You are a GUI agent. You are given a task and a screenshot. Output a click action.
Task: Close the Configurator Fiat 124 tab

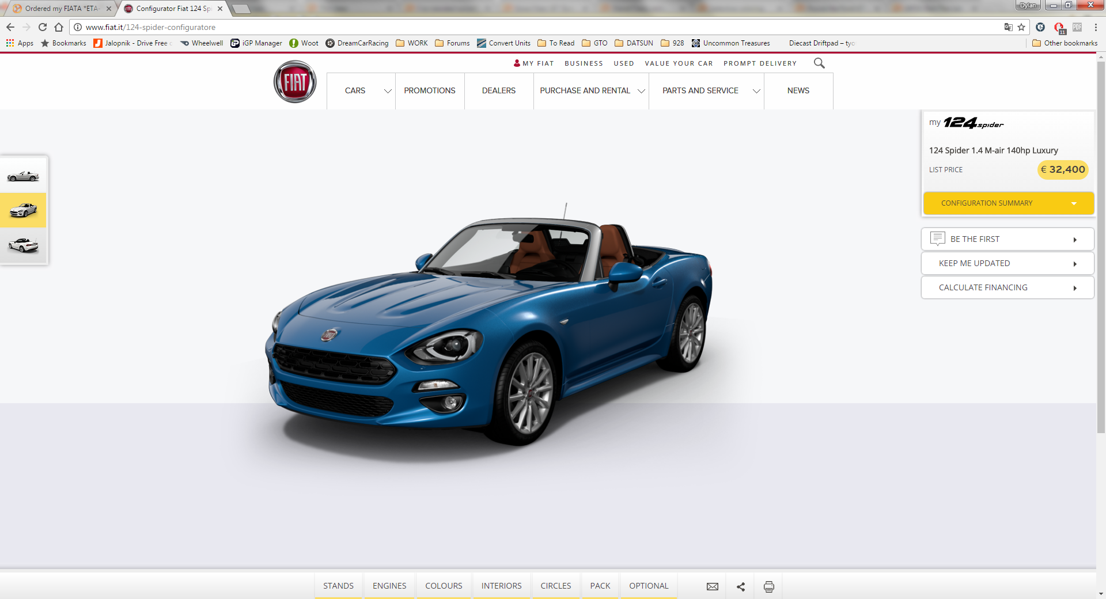tap(220, 9)
